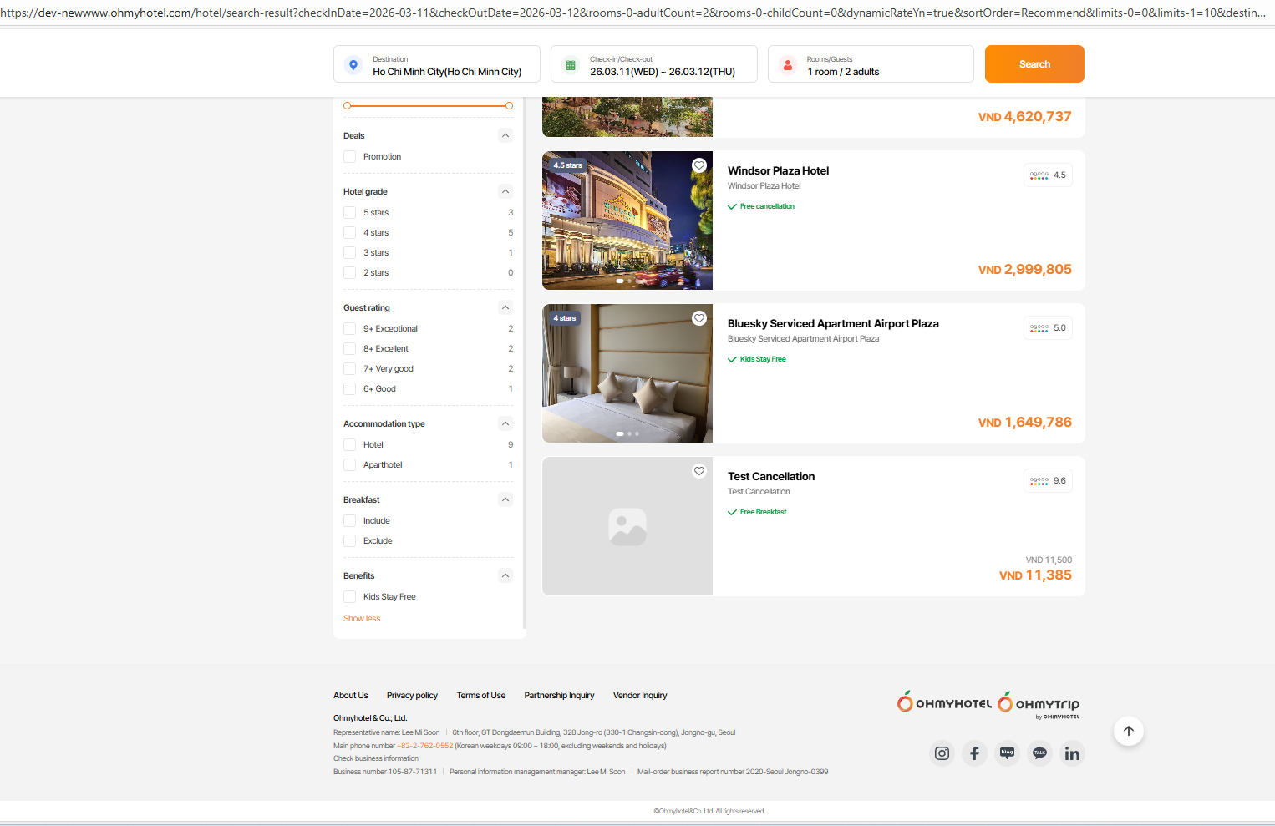Check the breakfast Include filter
The height and width of the screenshot is (826, 1275).
[350, 521]
